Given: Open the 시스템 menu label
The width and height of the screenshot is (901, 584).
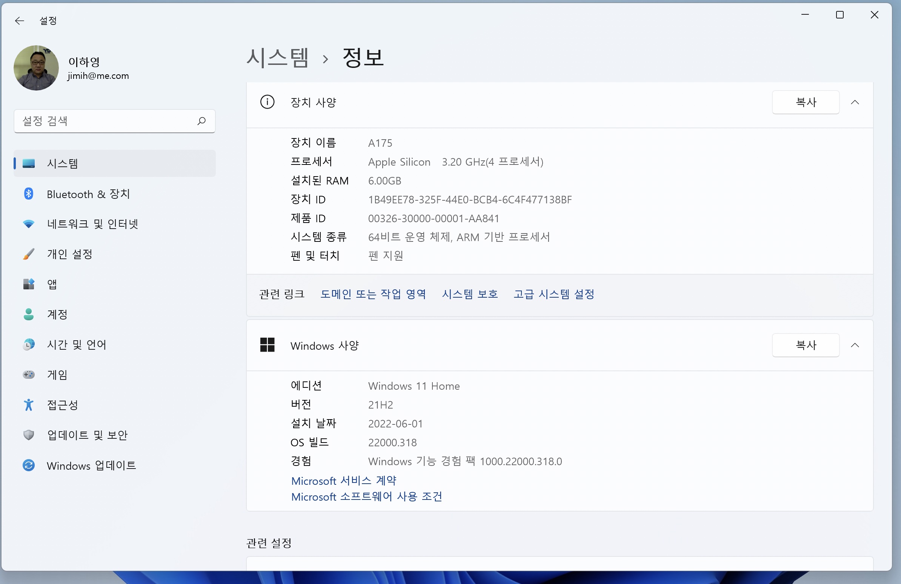Looking at the screenshot, I should coord(63,163).
